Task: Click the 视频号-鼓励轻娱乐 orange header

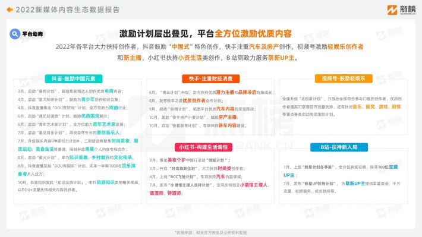Action: point(344,78)
